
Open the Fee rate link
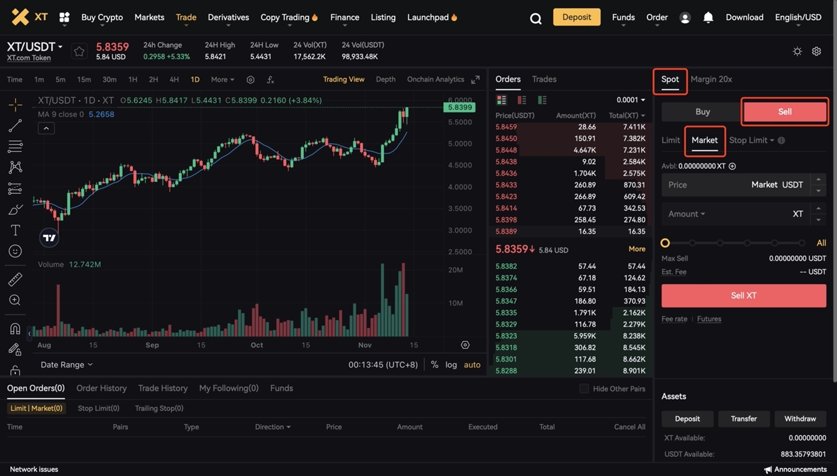pos(674,319)
